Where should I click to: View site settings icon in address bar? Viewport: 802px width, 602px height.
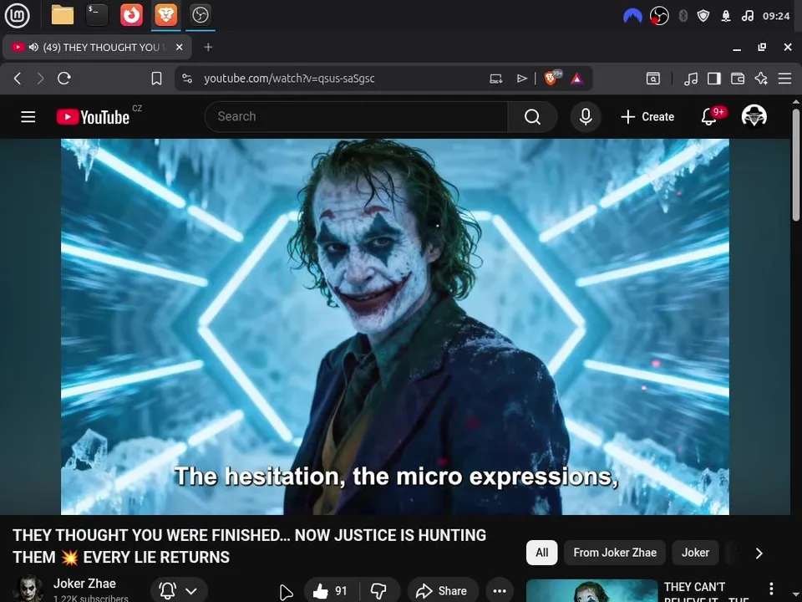point(187,79)
